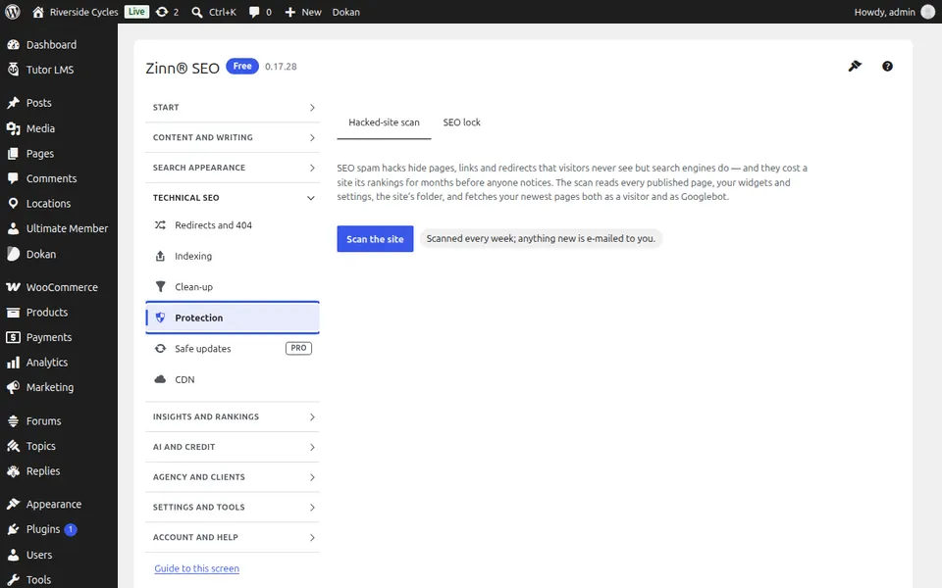Open the Ctrl+K search icon
This screenshot has height=588, width=942.
[213, 12]
